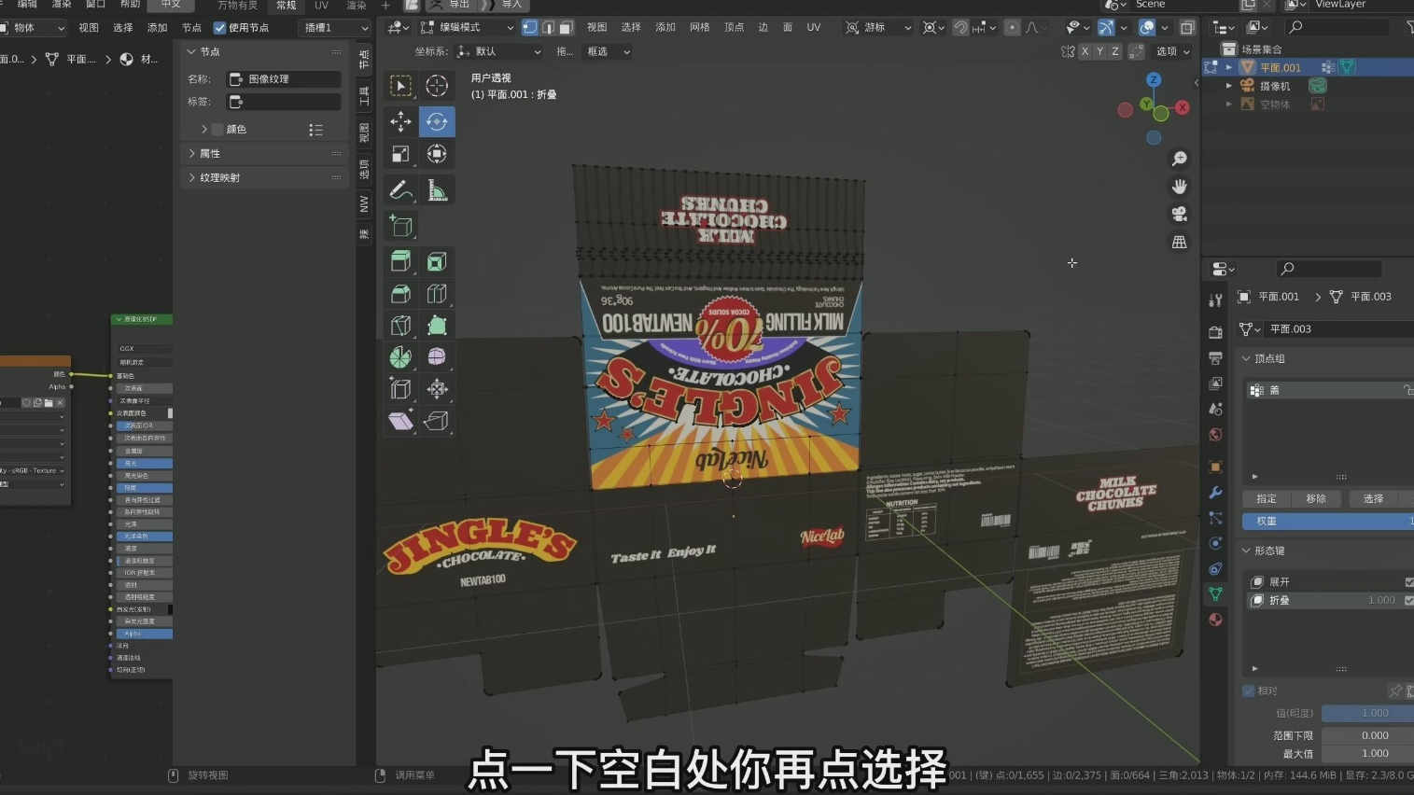Select the Inset Faces tool
Image resolution: width=1414 pixels, height=795 pixels.
coord(436,261)
